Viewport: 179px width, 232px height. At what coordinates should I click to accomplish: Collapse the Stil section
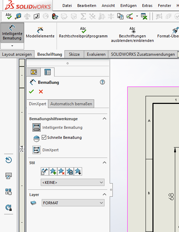point(105,163)
